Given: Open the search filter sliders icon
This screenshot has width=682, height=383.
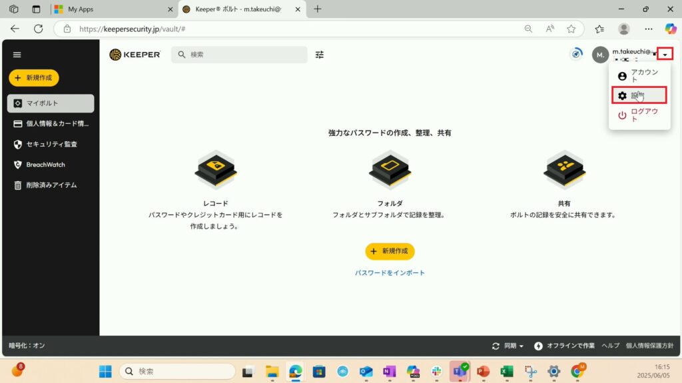Looking at the screenshot, I should click(x=319, y=55).
